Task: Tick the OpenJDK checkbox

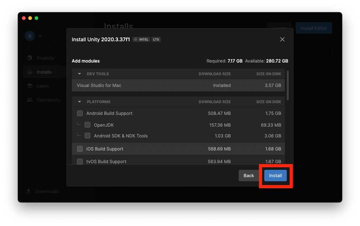Action: (x=87, y=125)
